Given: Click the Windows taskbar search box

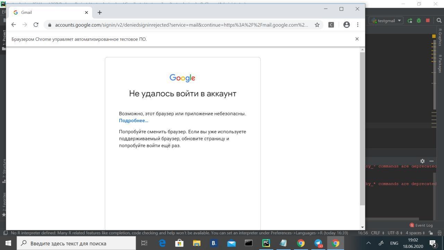Looking at the screenshot, I should [76, 243].
